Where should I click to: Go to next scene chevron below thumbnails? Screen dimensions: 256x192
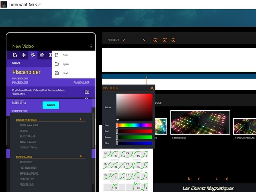(217, 179)
